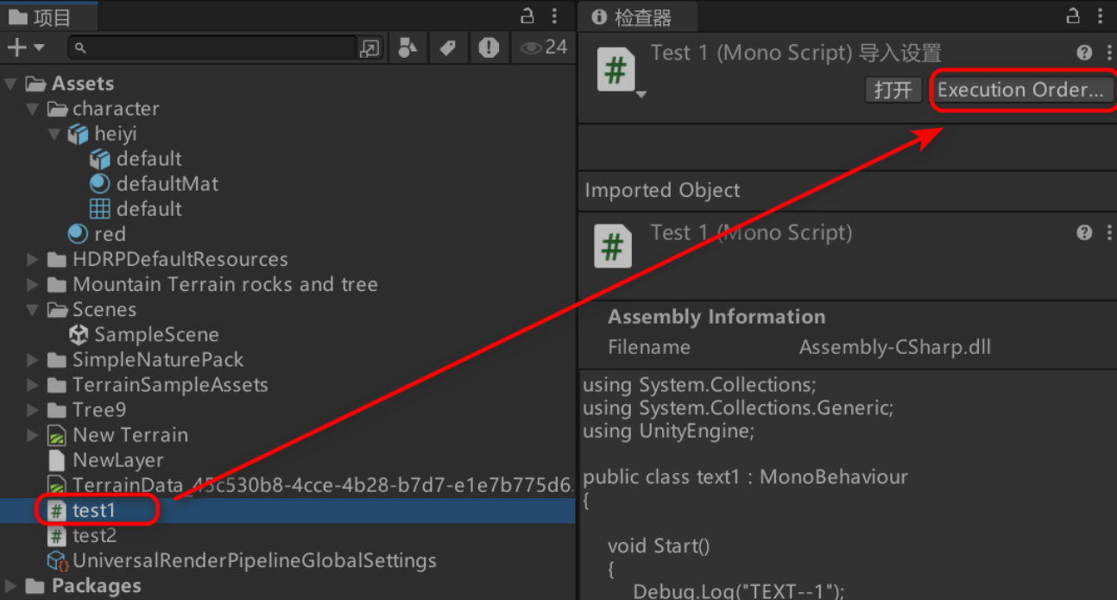
Task: Click the Execution Order... button
Action: click(x=1021, y=90)
